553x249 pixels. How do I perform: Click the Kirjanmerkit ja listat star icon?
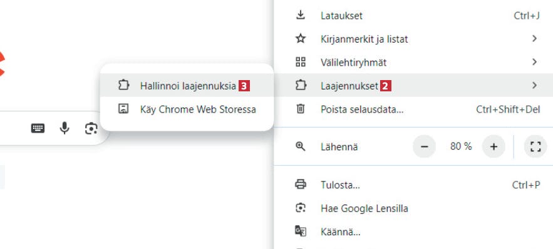(x=301, y=39)
